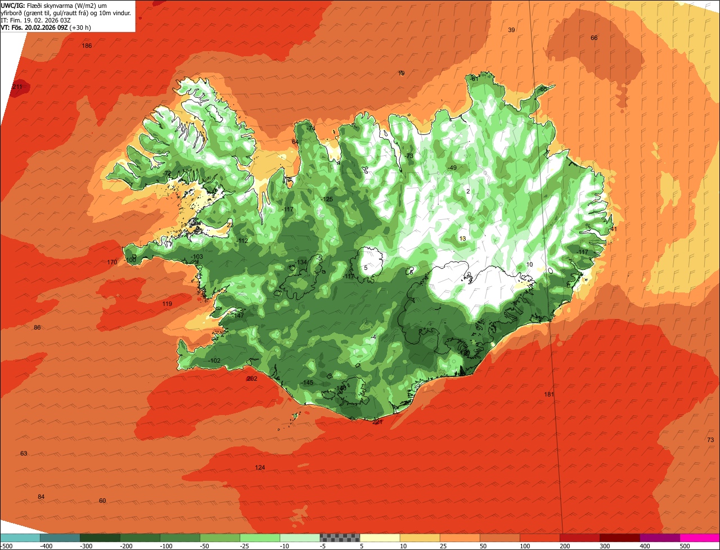
Task: Click the legend label -500
Action: point(6,546)
